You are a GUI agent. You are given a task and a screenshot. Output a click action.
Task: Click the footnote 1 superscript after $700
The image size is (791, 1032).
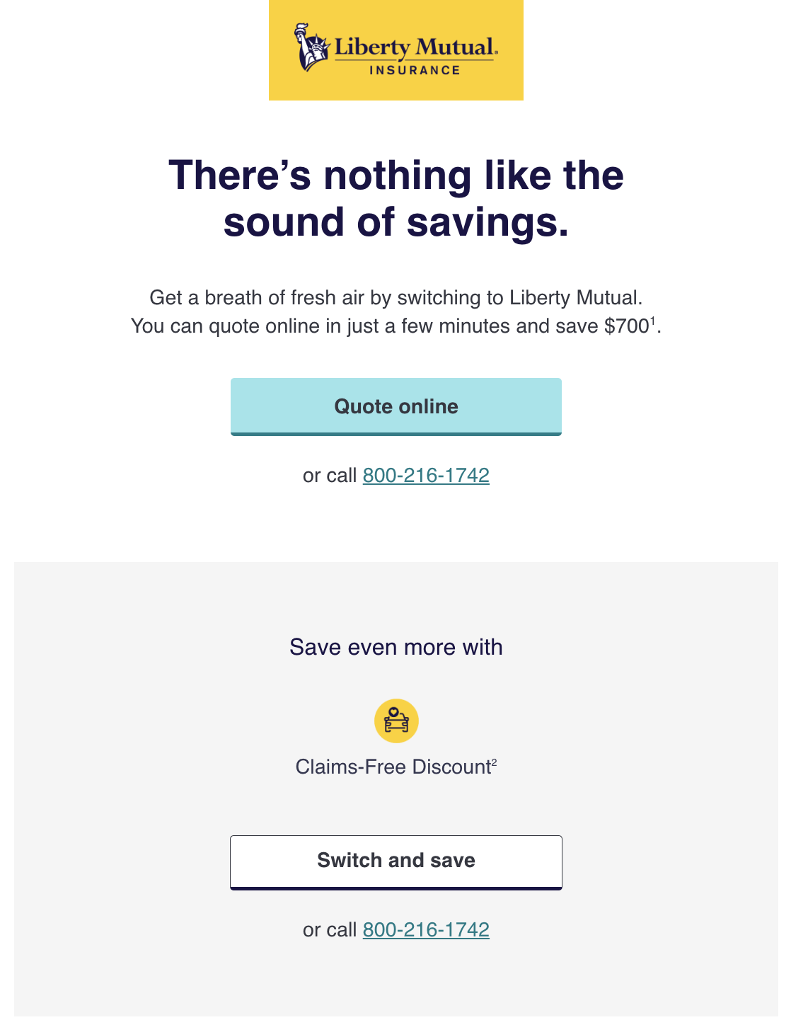[653, 321]
